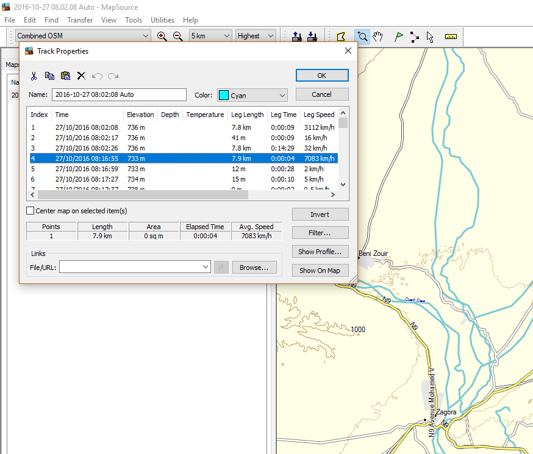Click the Leg Time column header
533x454 pixels.
[284, 115]
